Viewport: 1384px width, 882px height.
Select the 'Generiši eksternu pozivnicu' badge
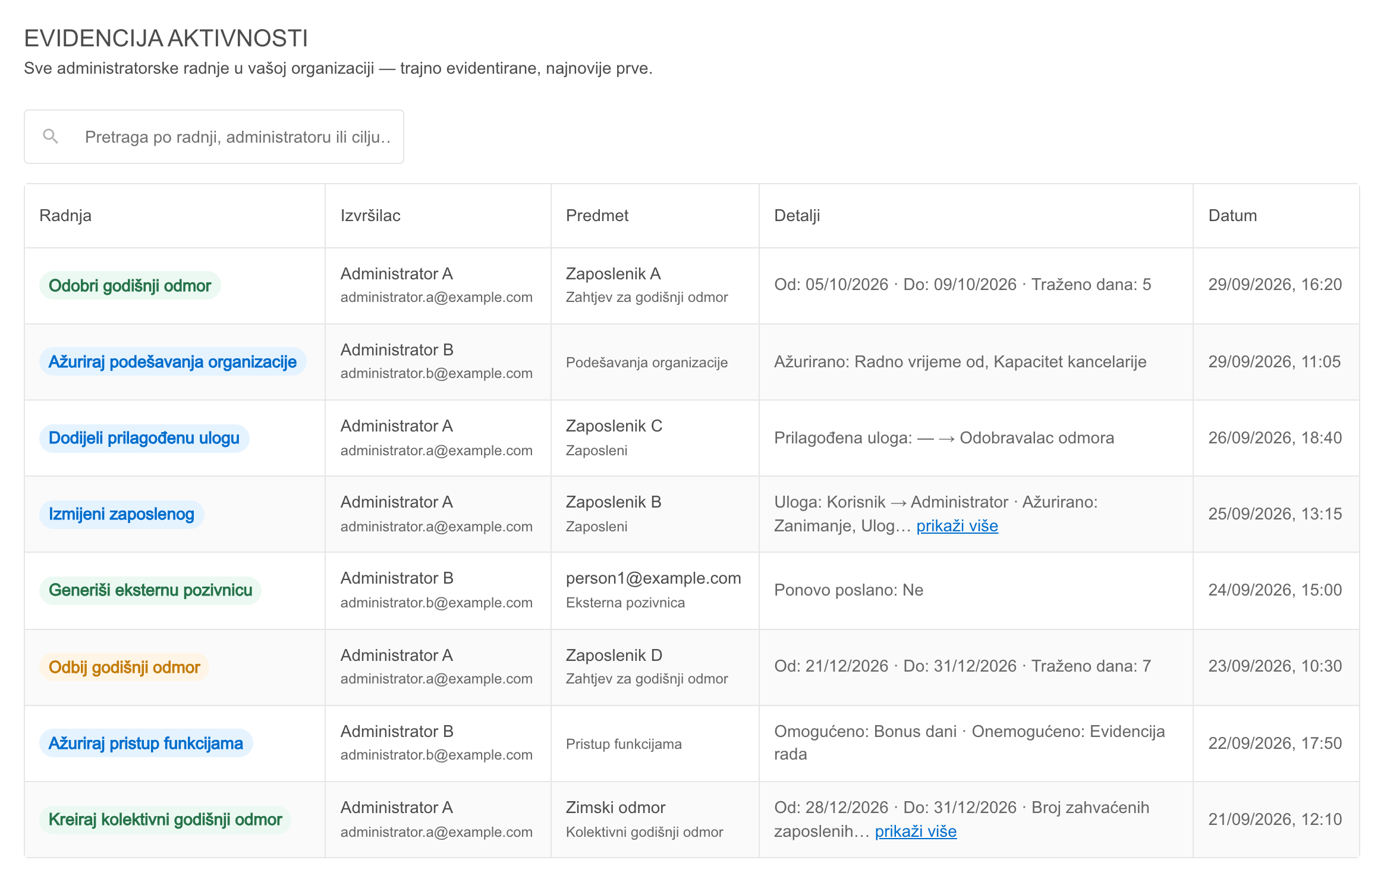[150, 590]
